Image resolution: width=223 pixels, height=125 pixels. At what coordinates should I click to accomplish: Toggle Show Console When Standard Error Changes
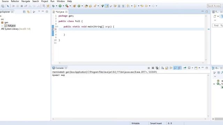click(179, 68)
